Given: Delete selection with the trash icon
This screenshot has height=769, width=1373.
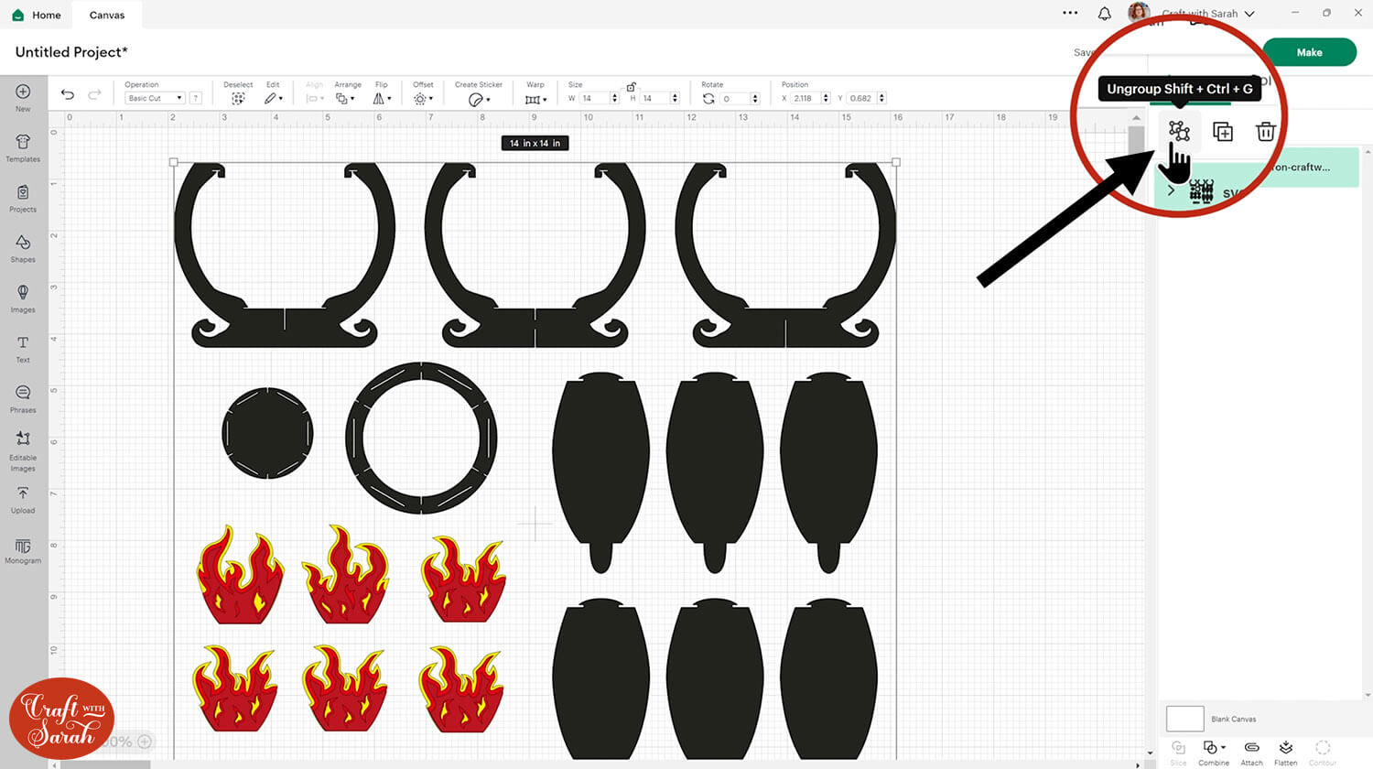Looking at the screenshot, I should [x=1266, y=132].
